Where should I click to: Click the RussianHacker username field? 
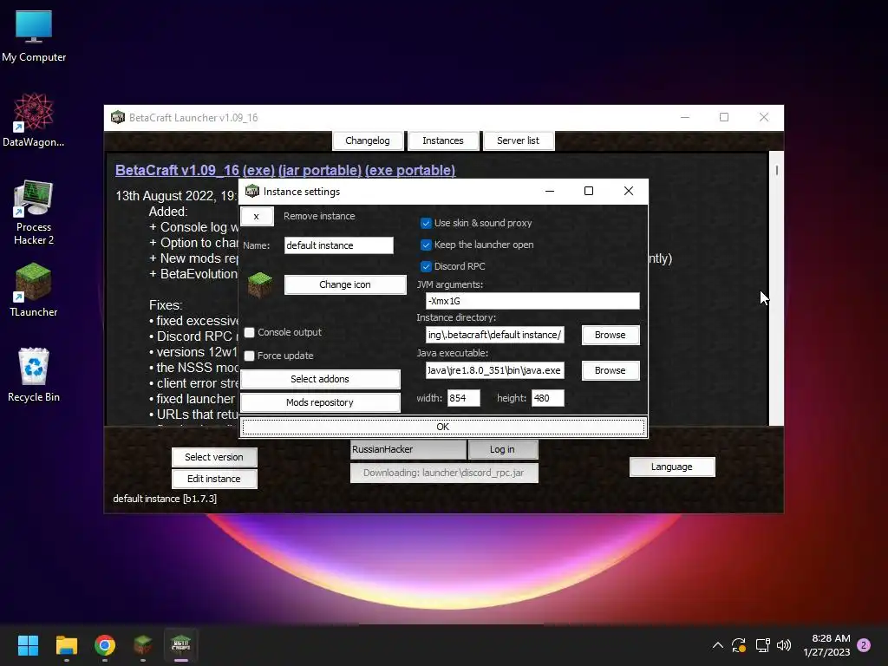[x=408, y=449]
